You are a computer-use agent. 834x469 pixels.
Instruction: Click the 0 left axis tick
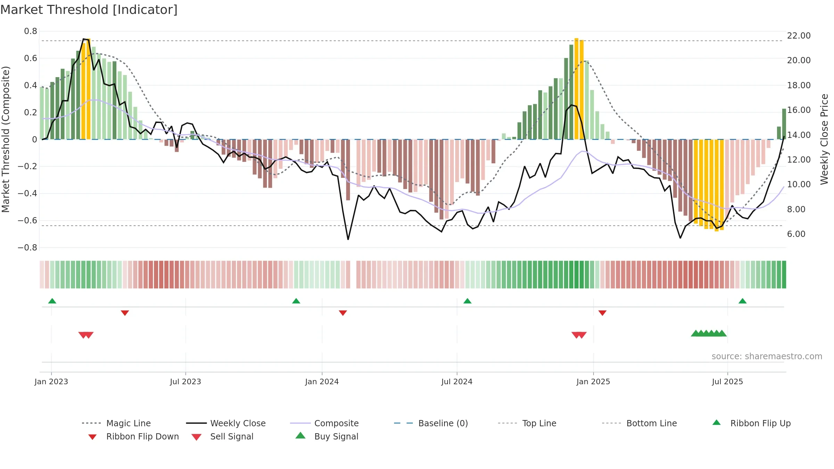click(34, 139)
